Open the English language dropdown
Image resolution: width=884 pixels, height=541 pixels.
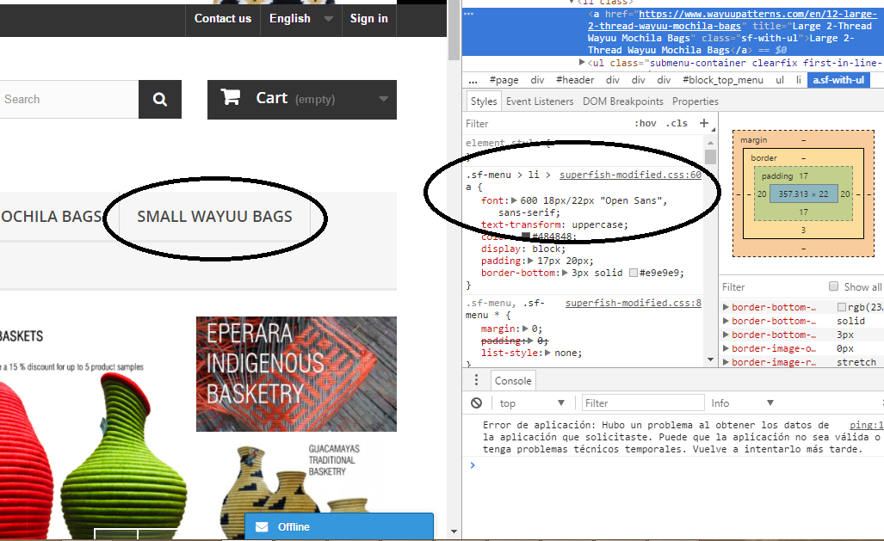point(301,19)
